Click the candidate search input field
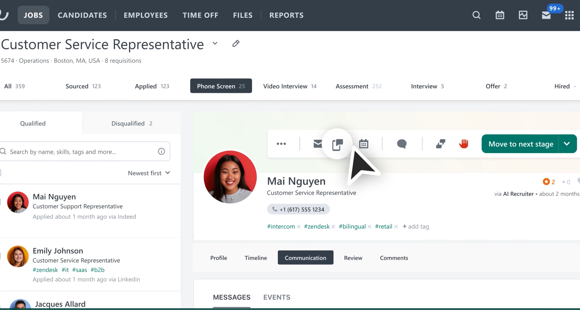 pos(82,152)
